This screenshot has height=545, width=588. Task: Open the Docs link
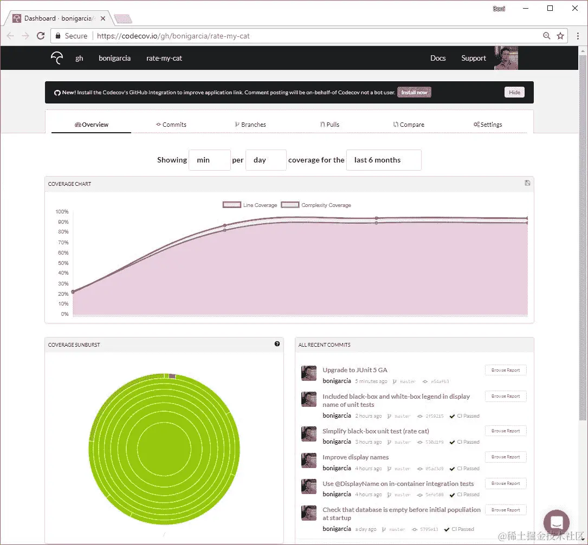tap(438, 58)
